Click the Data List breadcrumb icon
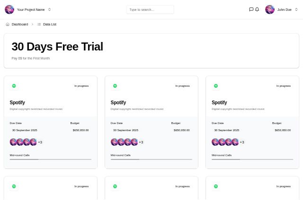Image resolution: width=303 pixels, height=200 pixels. pyautogui.click(x=39, y=24)
